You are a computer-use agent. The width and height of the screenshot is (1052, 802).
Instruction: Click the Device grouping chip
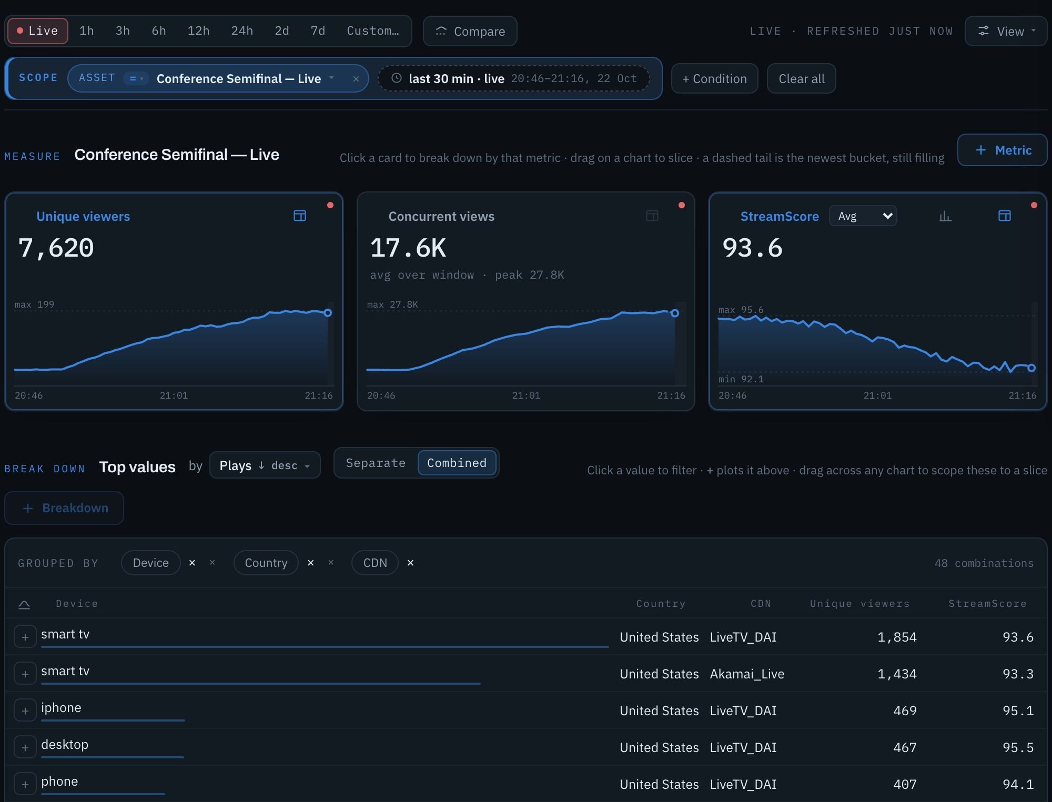click(x=151, y=563)
